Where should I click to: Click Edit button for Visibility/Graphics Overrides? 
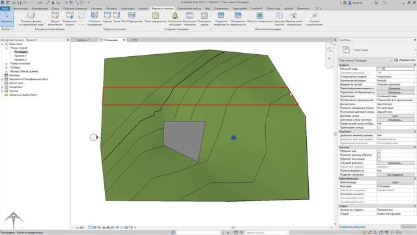395,88
